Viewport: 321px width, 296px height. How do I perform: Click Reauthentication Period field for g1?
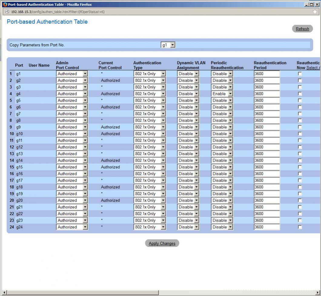(267, 74)
